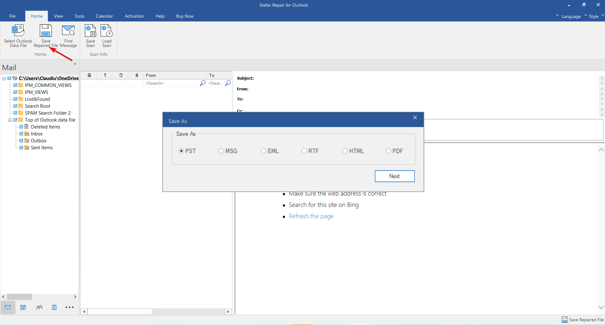Click the deleted items column header icon

point(89,75)
